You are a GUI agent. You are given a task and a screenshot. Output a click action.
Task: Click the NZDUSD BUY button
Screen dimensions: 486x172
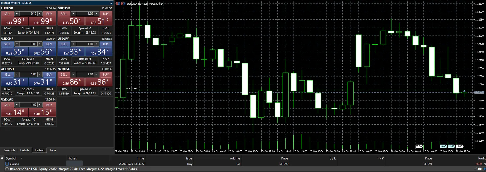click(x=106, y=74)
